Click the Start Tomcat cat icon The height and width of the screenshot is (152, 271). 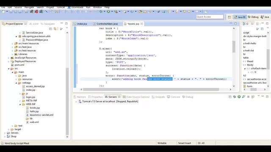click(x=31, y=11)
